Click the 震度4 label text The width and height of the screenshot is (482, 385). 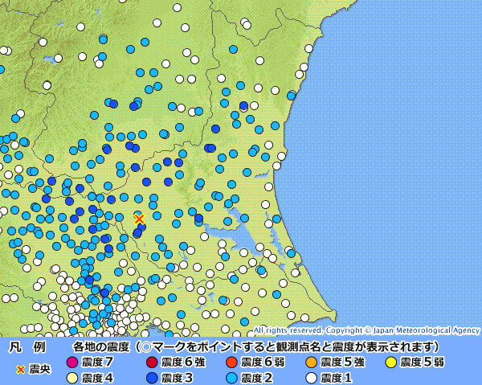tap(97, 378)
